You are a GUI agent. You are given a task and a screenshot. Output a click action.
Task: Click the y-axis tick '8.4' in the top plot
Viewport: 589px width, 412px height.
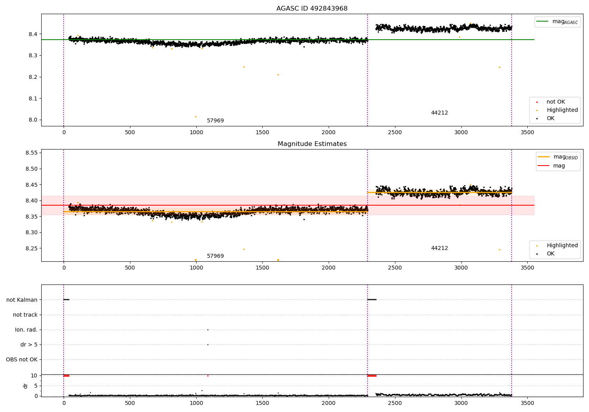pyautogui.click(x=33, y=34)
